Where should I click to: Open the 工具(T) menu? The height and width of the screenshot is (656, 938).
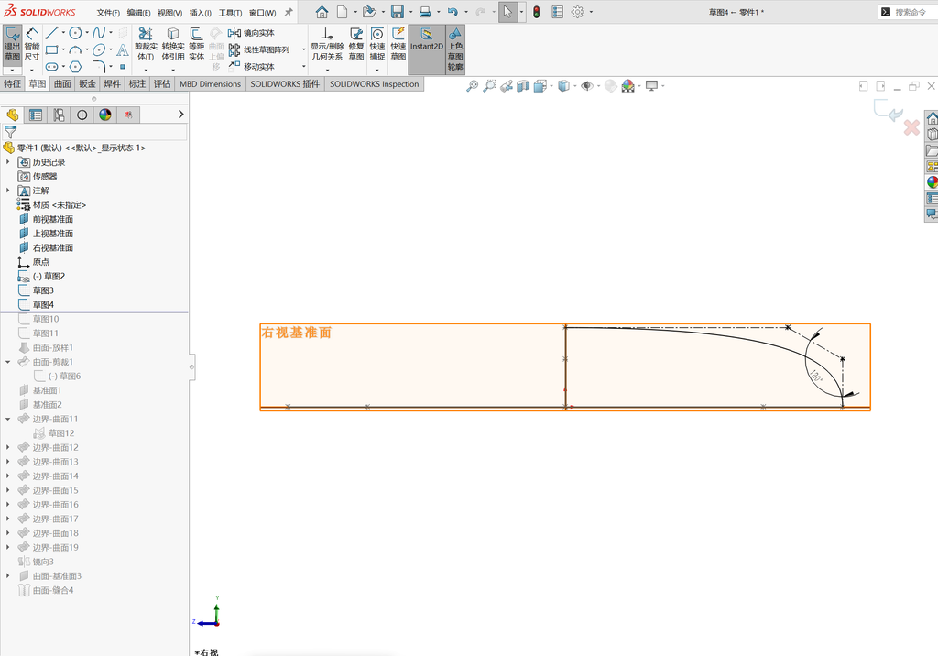[x=230, y=13]
